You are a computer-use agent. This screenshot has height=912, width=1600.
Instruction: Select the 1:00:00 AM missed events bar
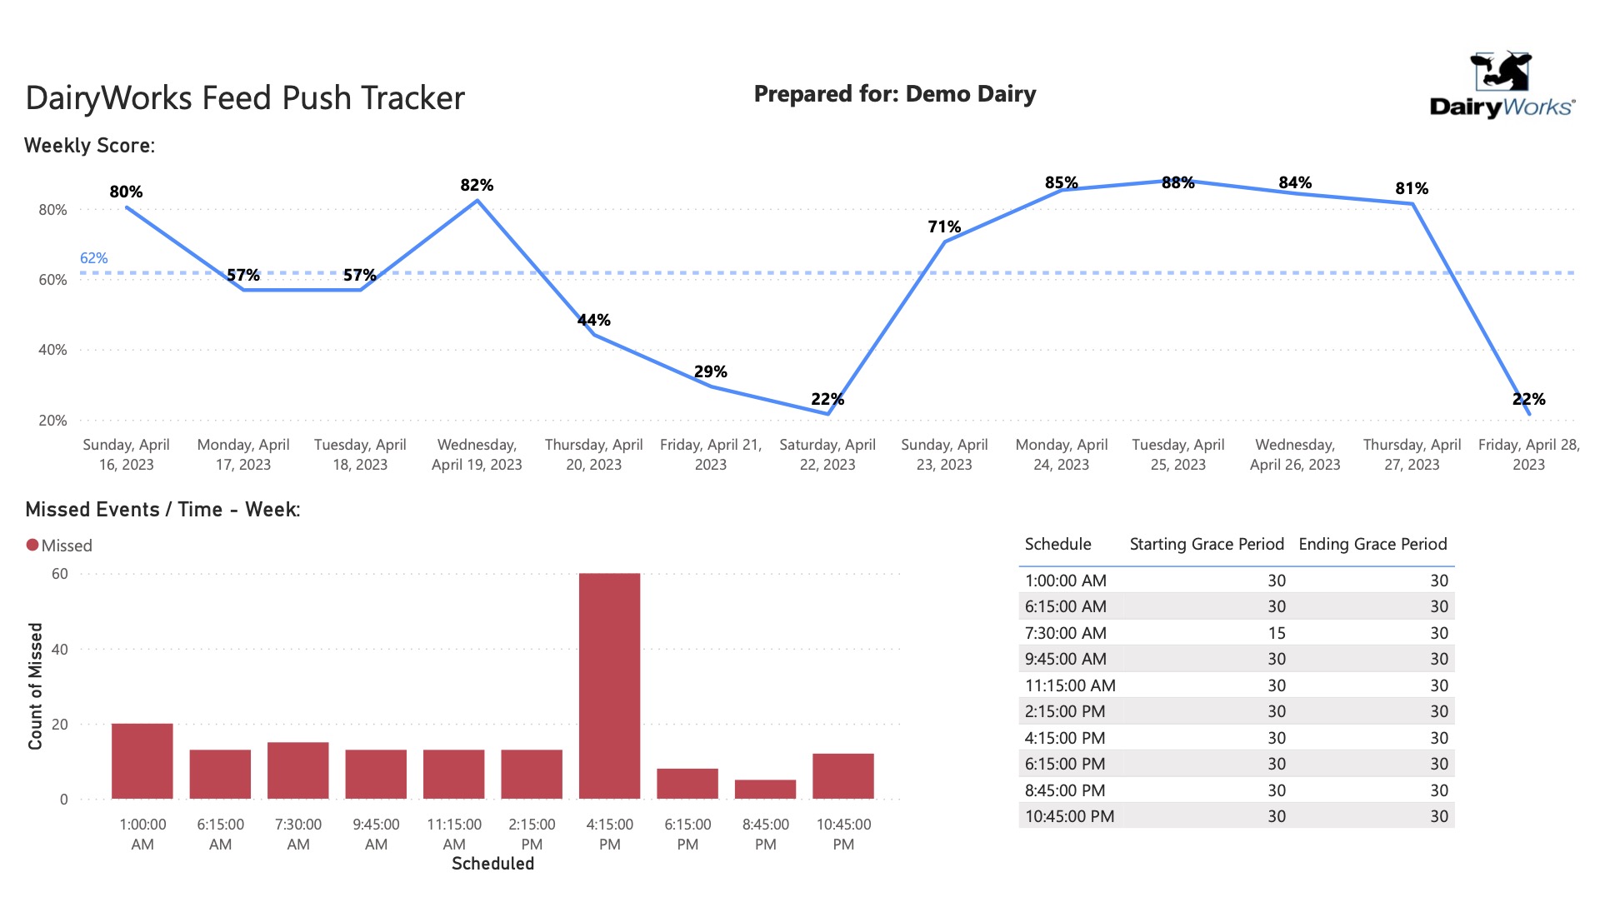[142, 760]
